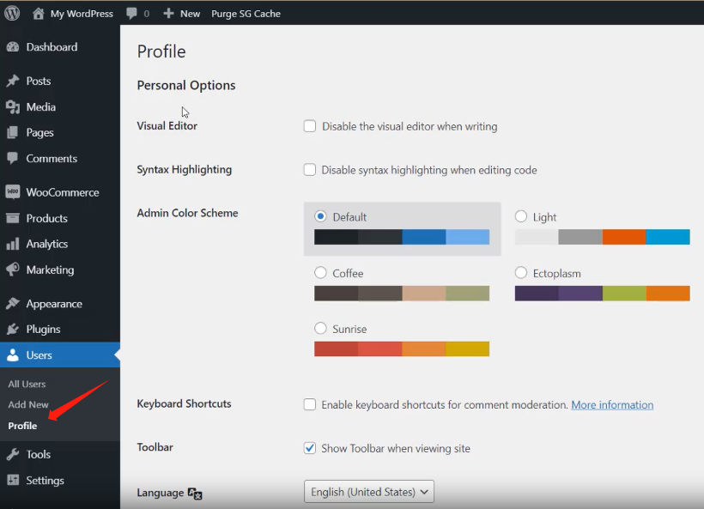Open All Users submenu item

(x=27, y=384)
